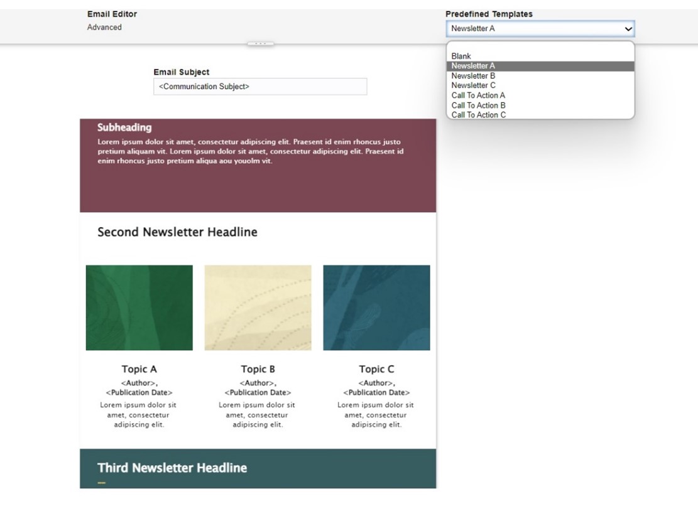Click the Third Newsletter Headline text

click(x=172, y=468)
